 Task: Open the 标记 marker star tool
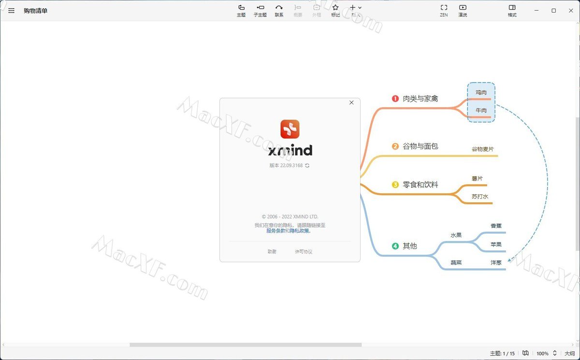[335, 10]
